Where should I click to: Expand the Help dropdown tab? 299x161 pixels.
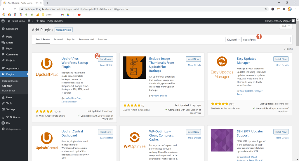[286, 26]
